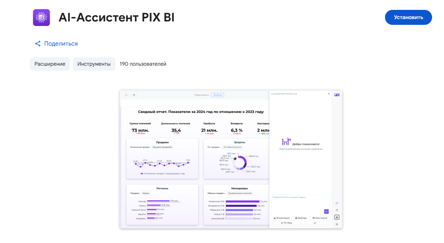Click the purple send arrow button
Viewport: 444px width, 243px height.
(326, 211)
